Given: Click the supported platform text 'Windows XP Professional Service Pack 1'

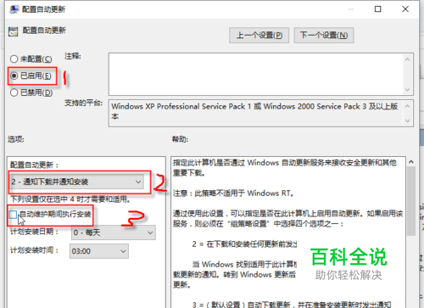Looking at the screenshot, I should pyautogui.click(x=181, y=106).
